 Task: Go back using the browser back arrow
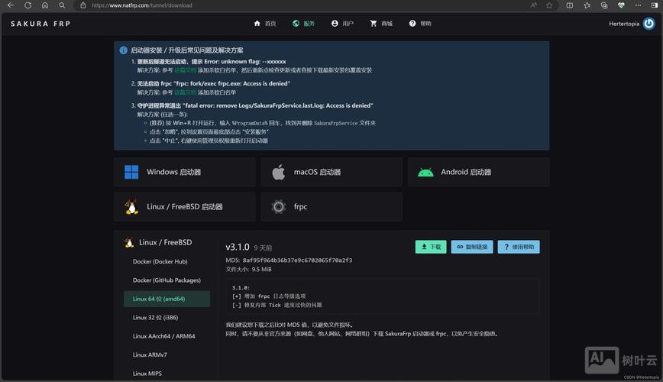(x=11, y=5)
